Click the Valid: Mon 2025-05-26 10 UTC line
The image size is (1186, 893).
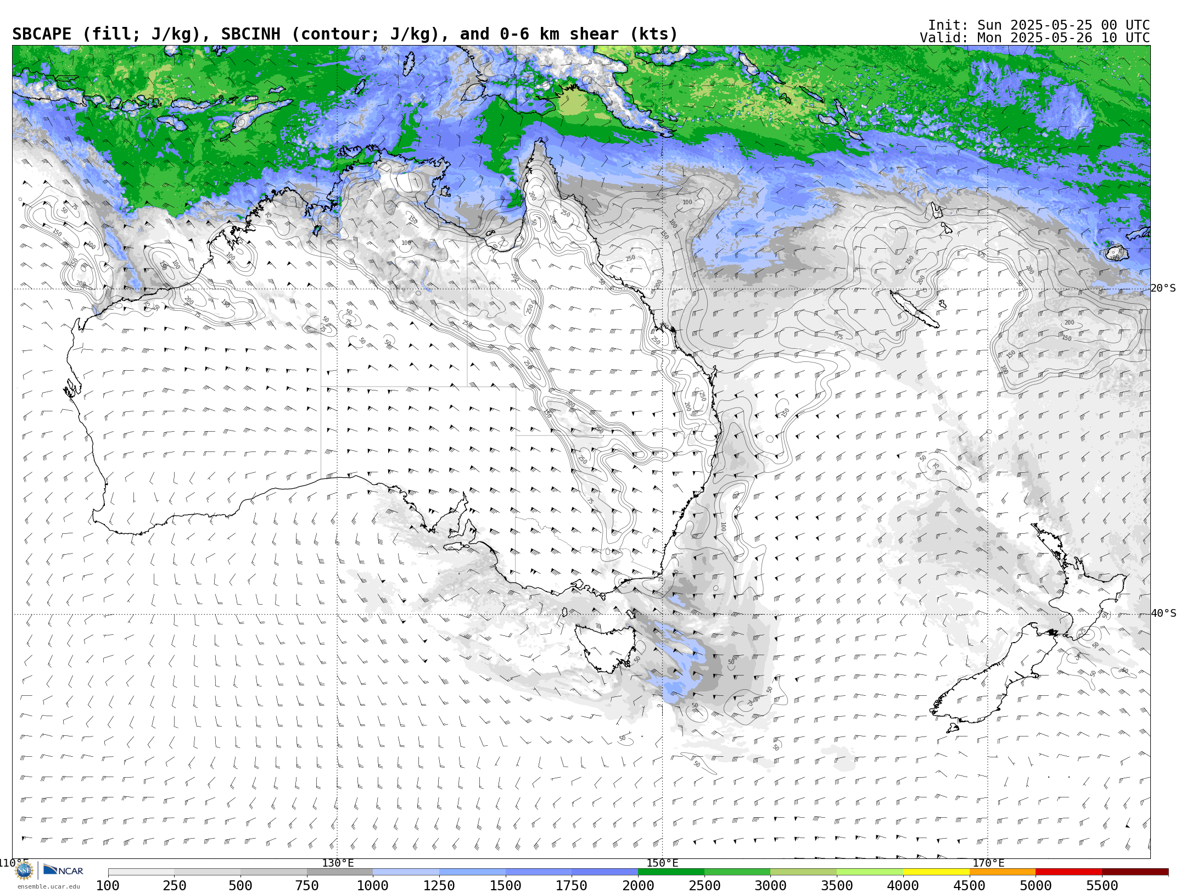[1034, 38]
